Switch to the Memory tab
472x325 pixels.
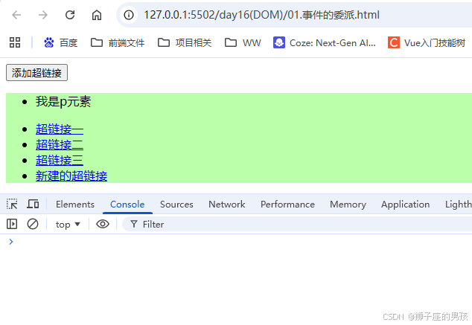(x=348, y=205)
